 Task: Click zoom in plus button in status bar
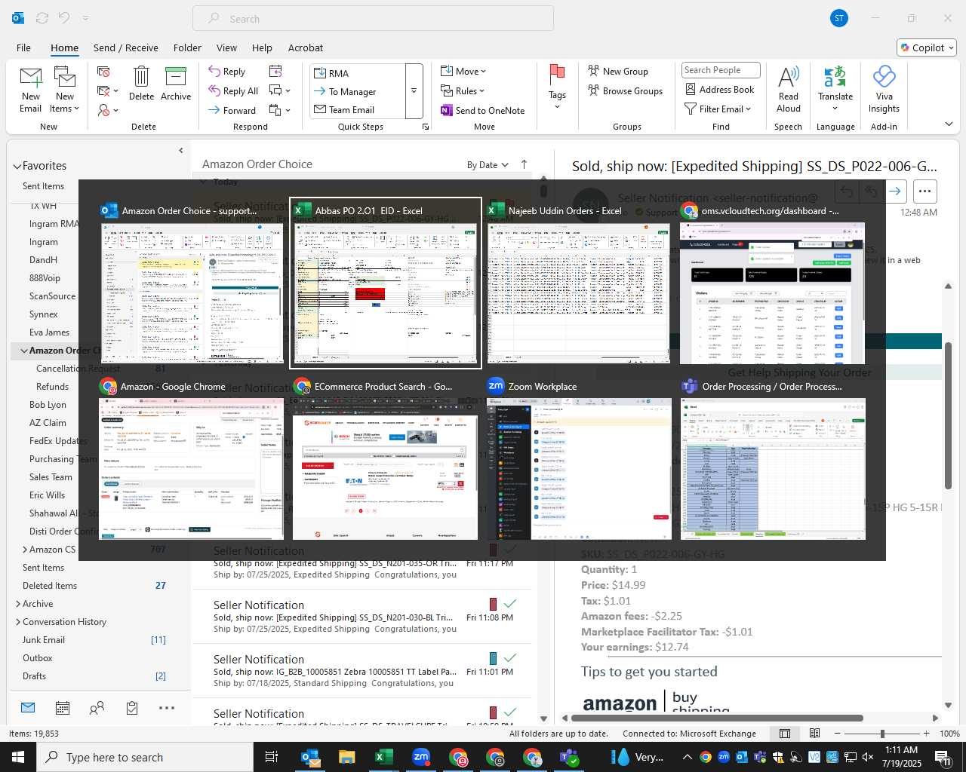point(927,734)
